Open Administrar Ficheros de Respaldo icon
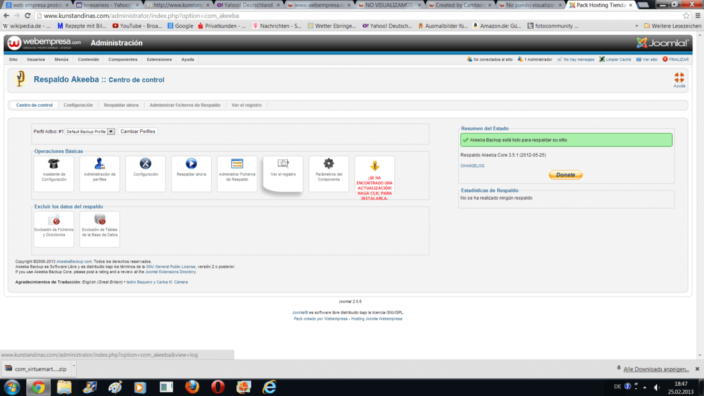Screen dimensions: 704x396 tap(237, 174)
